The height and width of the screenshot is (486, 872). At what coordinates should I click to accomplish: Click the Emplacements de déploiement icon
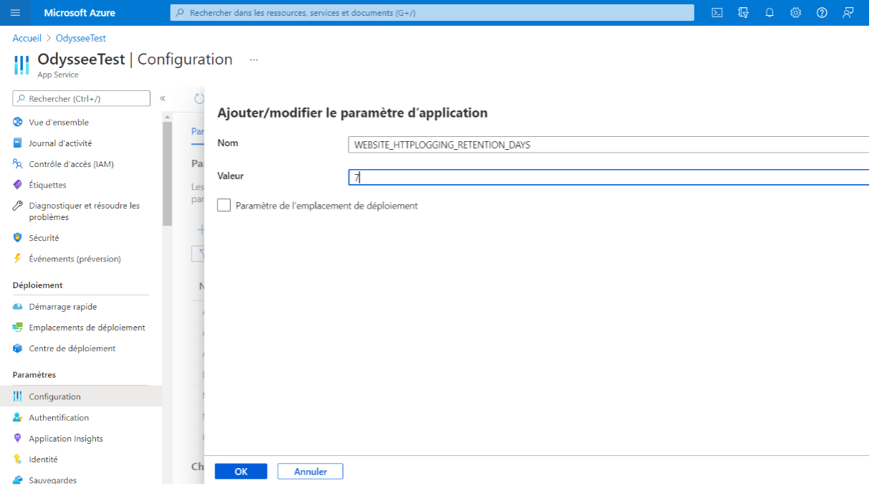click(x=18, y=328)
